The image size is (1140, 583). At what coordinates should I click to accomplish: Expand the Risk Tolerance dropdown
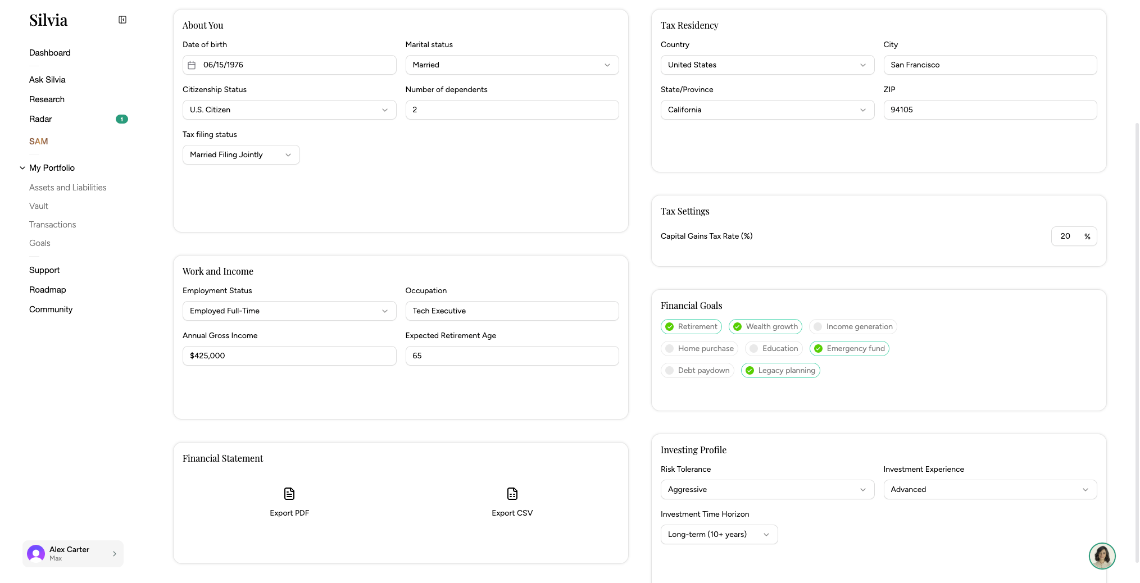(767, 490)
